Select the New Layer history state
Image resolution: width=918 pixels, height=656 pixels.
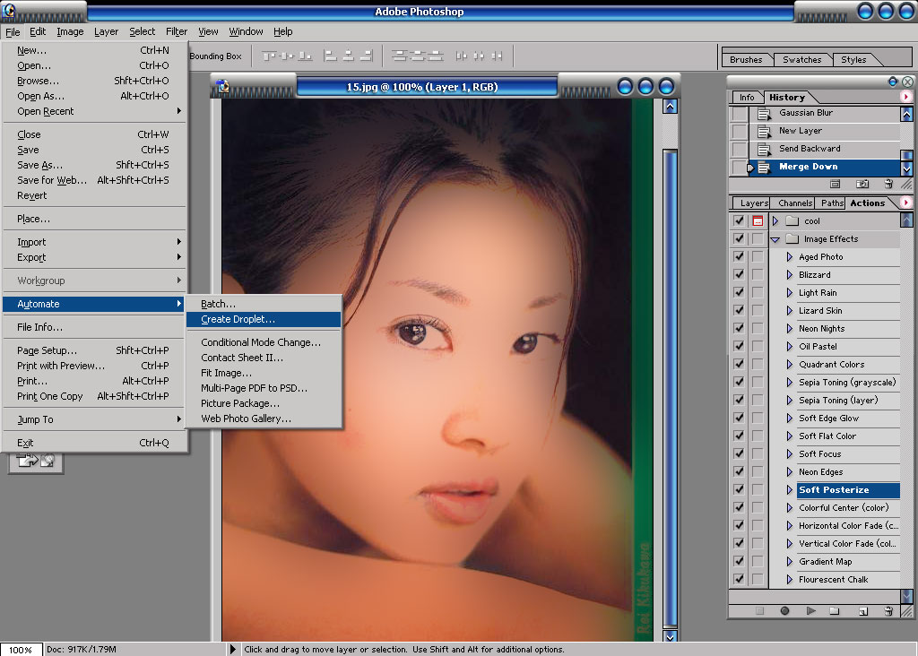point(825,131)
